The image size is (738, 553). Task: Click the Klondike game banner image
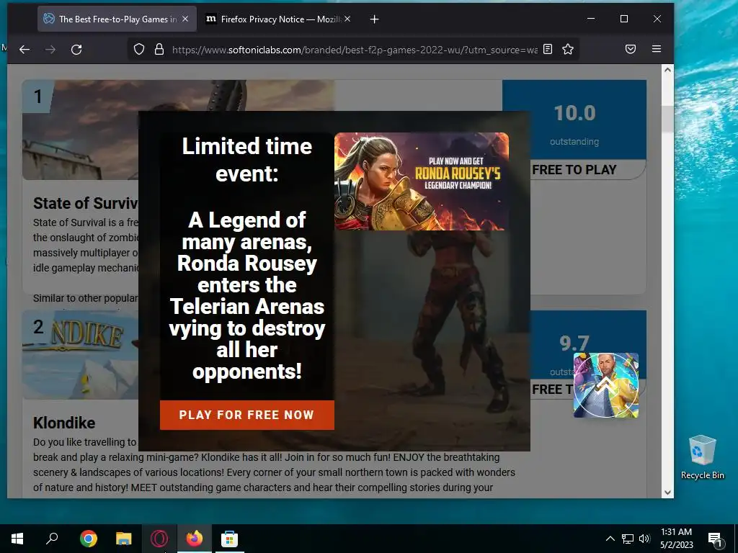80,354
